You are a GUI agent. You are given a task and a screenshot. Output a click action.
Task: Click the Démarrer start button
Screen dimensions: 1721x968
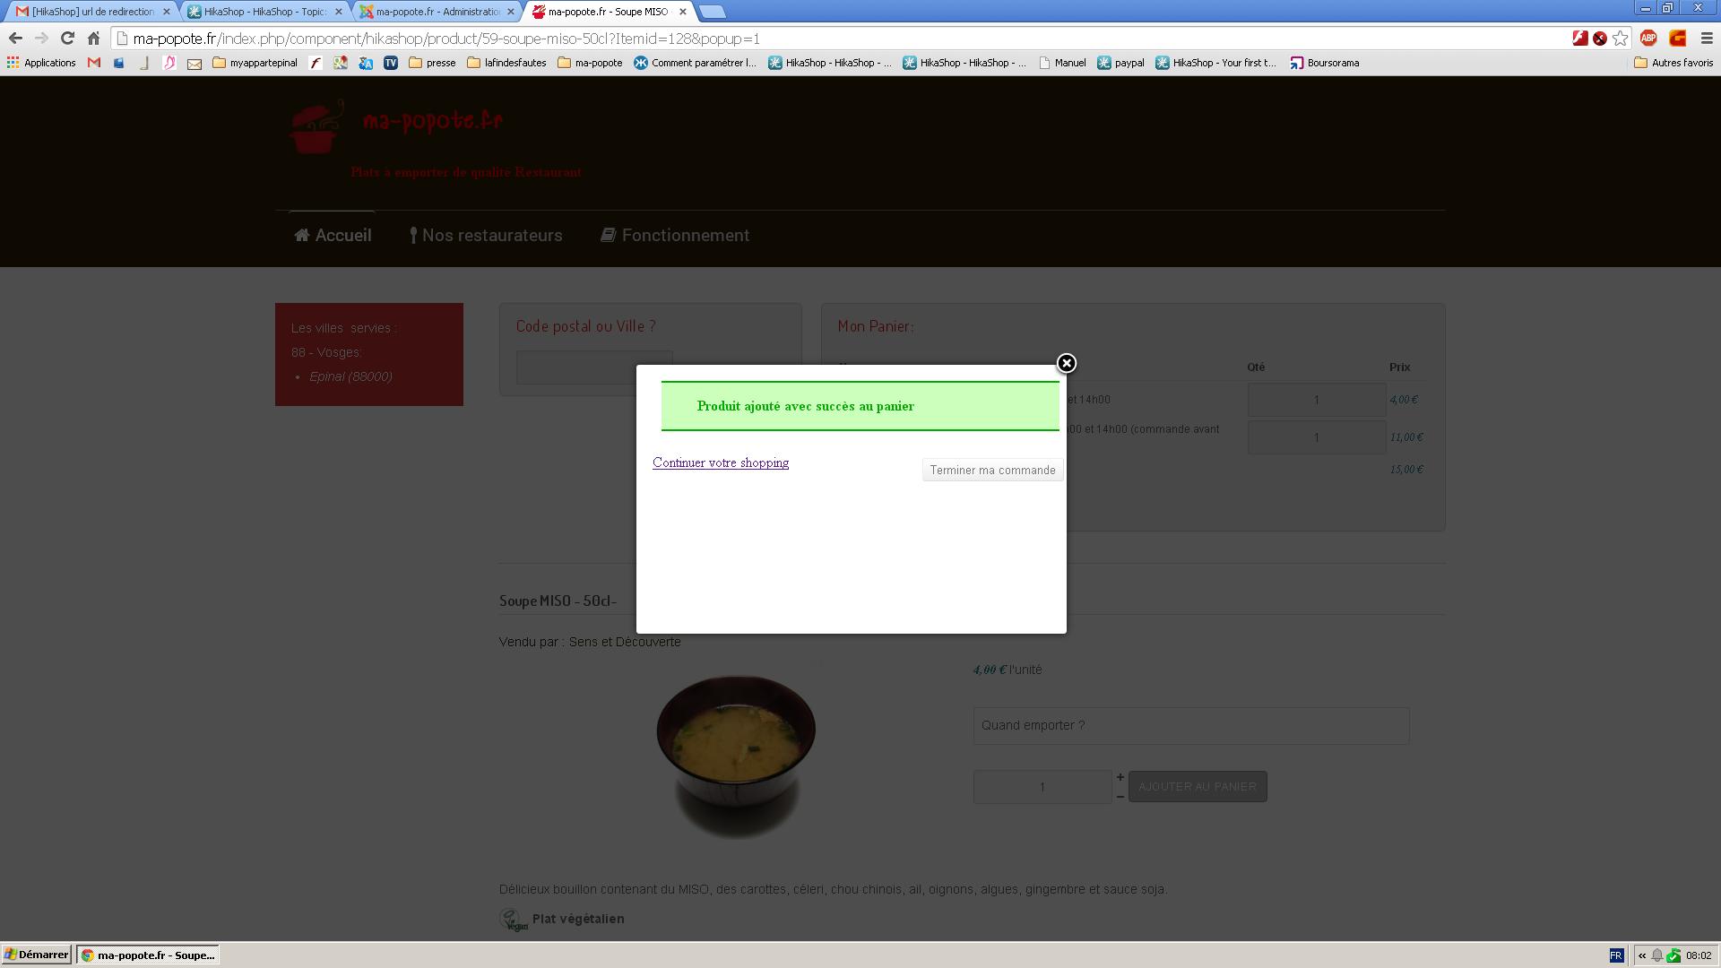(36, 955)
